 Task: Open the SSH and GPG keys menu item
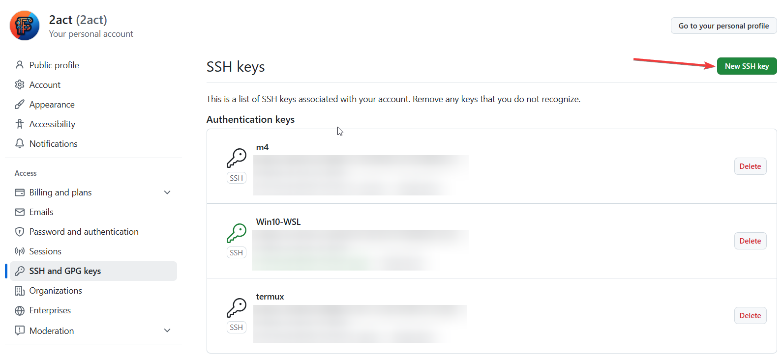click(x=93, y=271)
